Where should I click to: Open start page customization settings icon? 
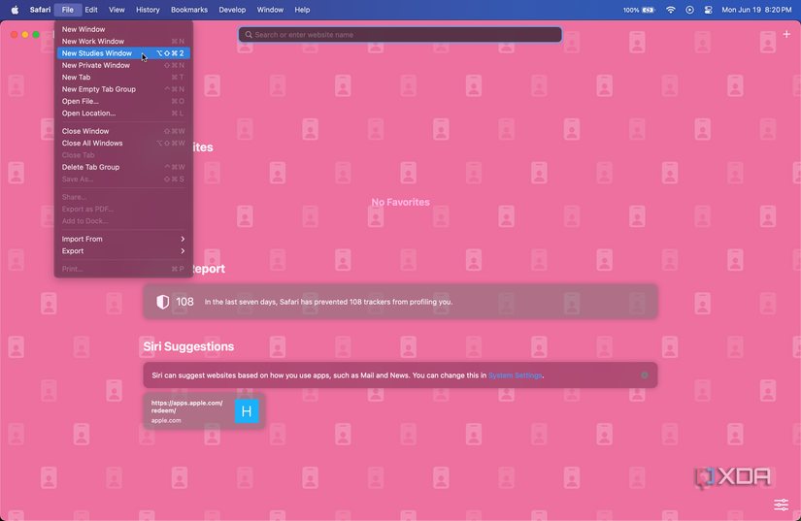pos(781,505)
